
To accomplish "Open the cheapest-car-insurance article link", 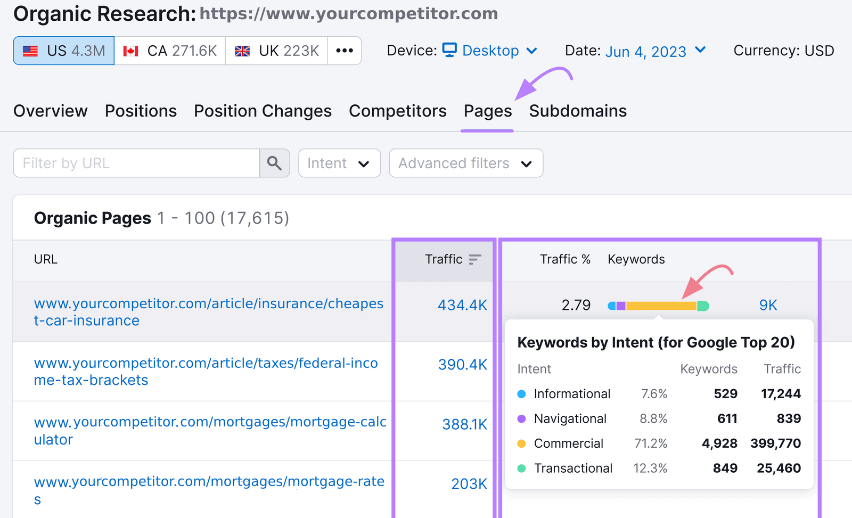I will 208,312.
